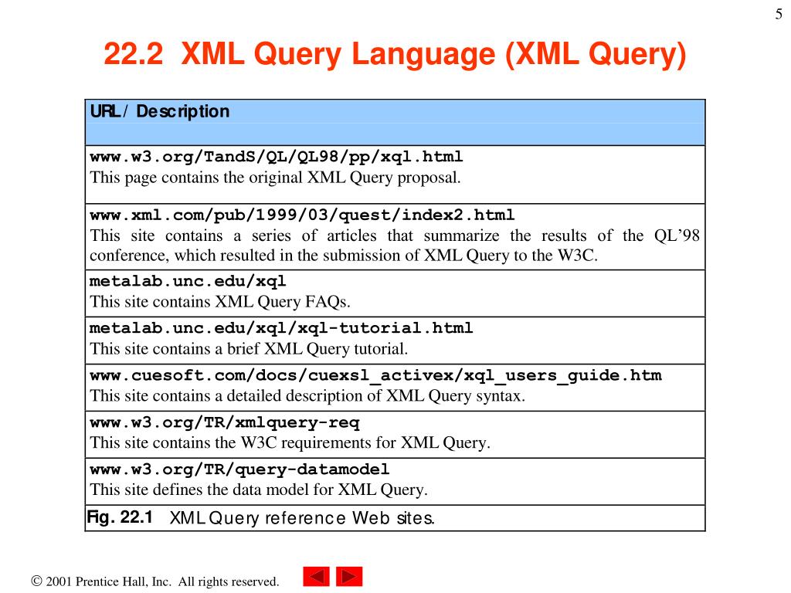Screen dimensions: 791x593
Task: Advance to next slide with right arrow
Action: tap(349, 576)
